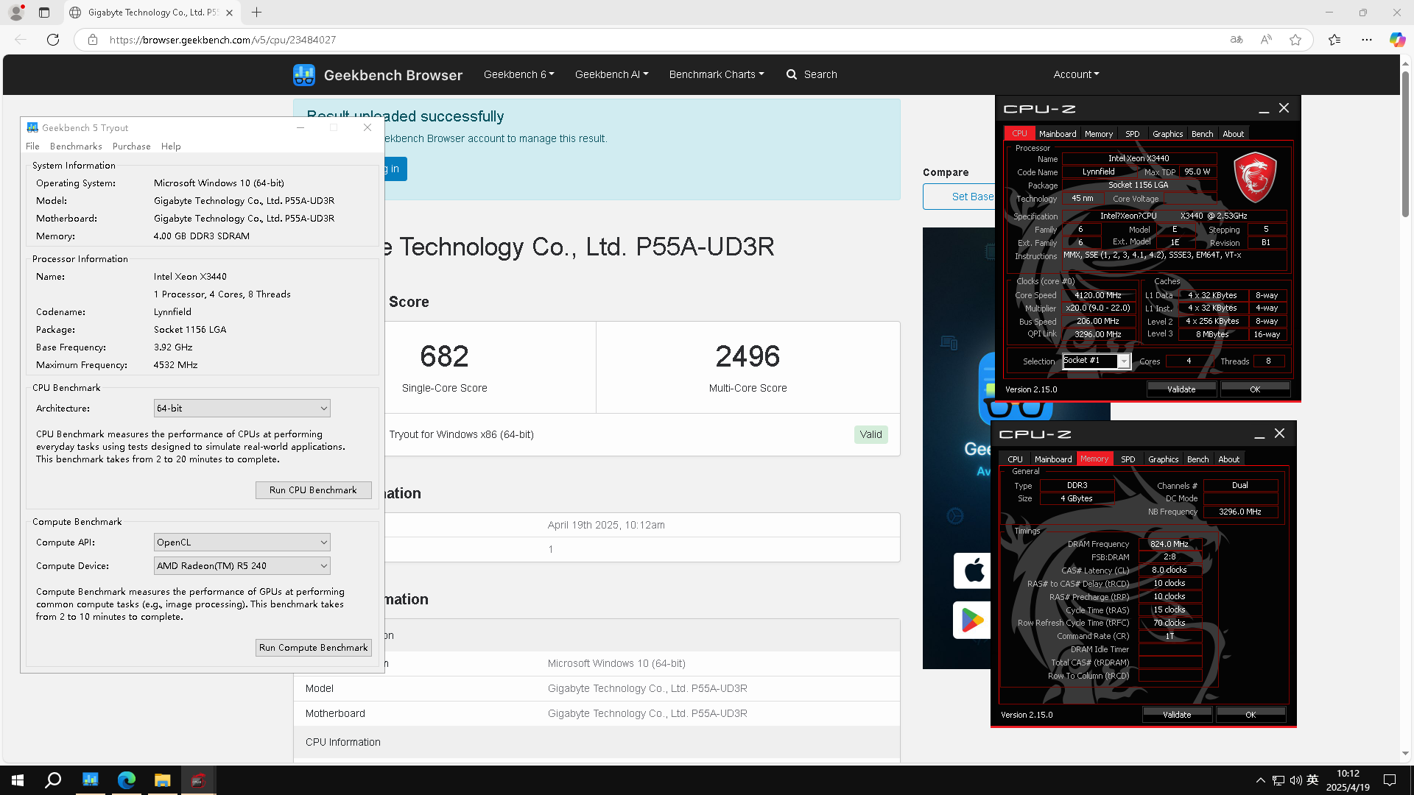Click the browser refresh icon

[53, 40]
